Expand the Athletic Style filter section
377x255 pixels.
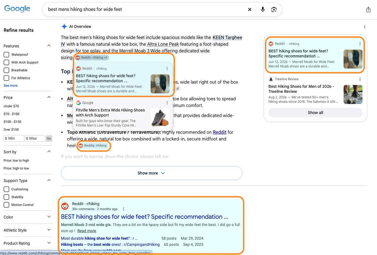pos(49,230)
